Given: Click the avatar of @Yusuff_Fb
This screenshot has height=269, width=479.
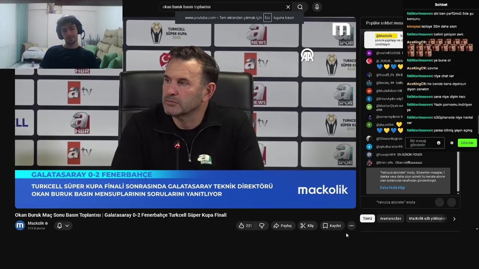Looking at the screenshot, I should tap(369, 75).
